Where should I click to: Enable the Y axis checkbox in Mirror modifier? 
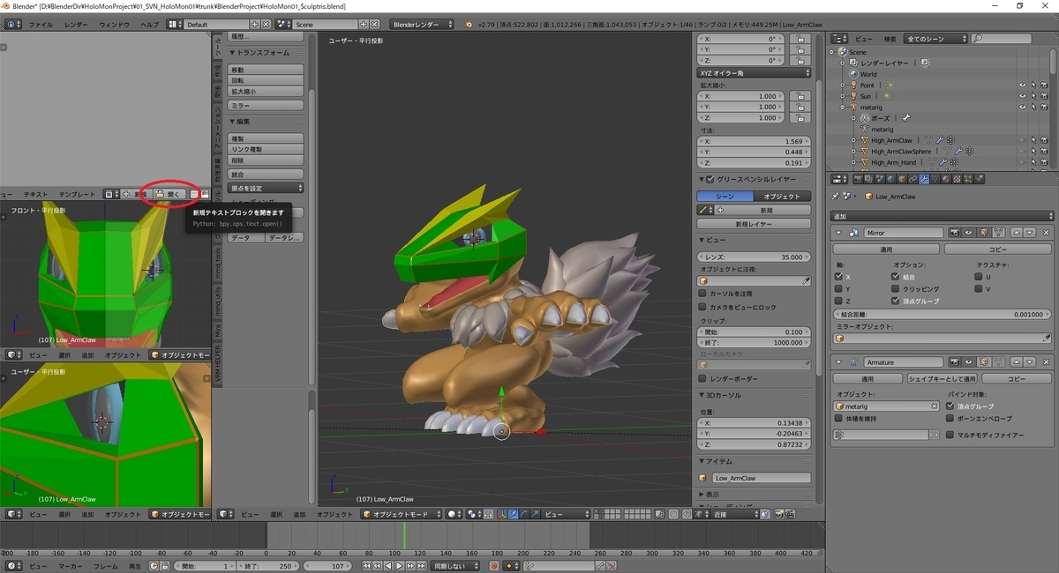837,288
